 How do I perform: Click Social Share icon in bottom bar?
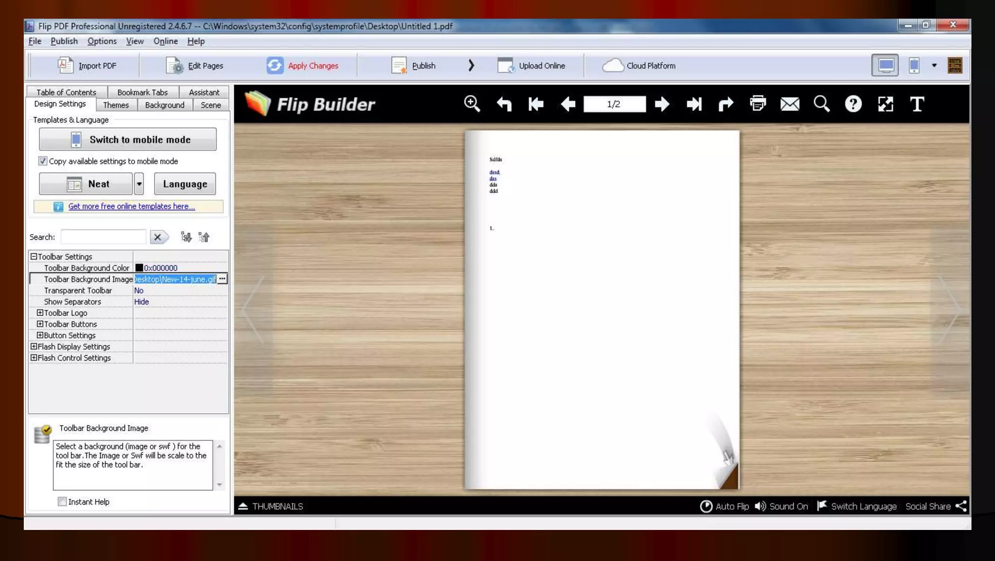pos(961,506)
